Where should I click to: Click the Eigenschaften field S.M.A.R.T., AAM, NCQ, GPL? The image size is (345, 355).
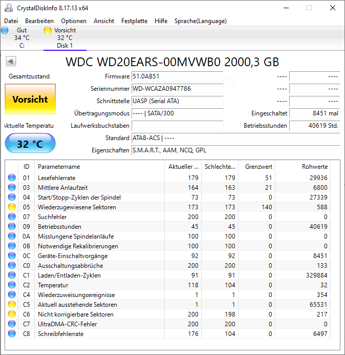(x=235, y=150)
